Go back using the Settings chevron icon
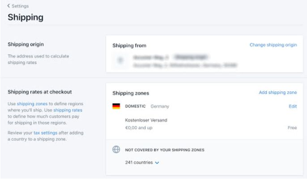Viewport: 307px width, 179px height. pos(9,6)
